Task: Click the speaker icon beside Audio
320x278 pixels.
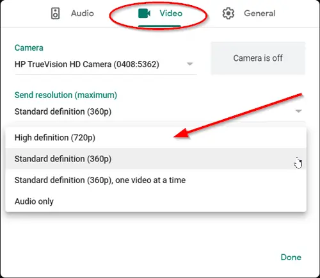Action: pyautogui.click(x=55, y=13)
